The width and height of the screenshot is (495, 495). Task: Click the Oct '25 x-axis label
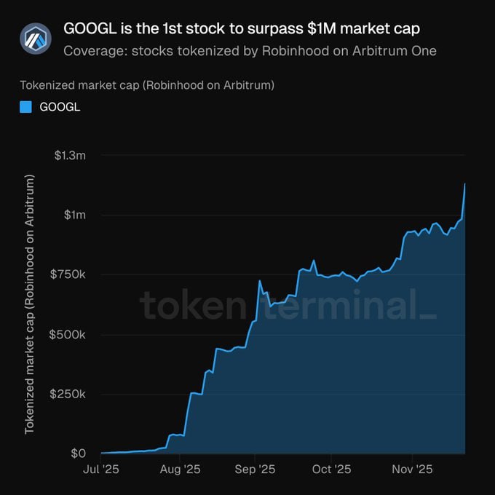(x=330, y=470)
